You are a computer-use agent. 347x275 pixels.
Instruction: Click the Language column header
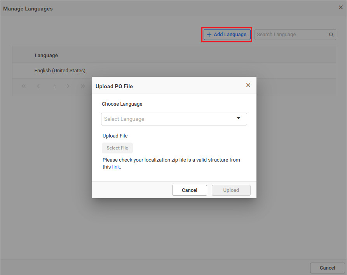pos(46,55)
